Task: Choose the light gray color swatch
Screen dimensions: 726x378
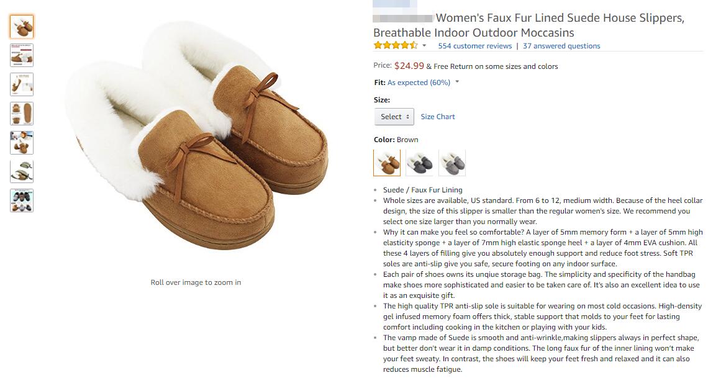Action: [452, 163]
